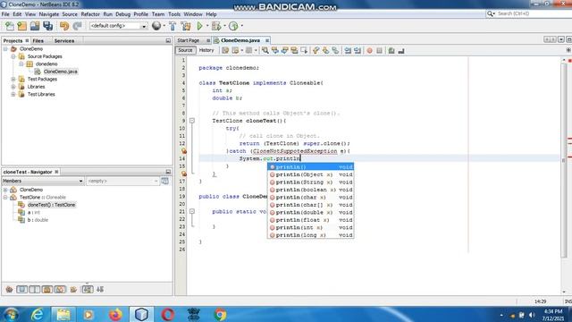
Task: Toggle Show Fields filter in Navigator
Action: pyautogui.click(x=21, y=289)
